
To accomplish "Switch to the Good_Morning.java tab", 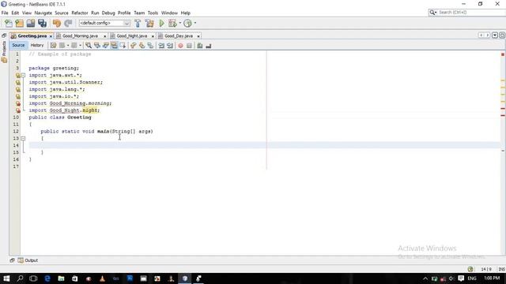I will point(80,36).
